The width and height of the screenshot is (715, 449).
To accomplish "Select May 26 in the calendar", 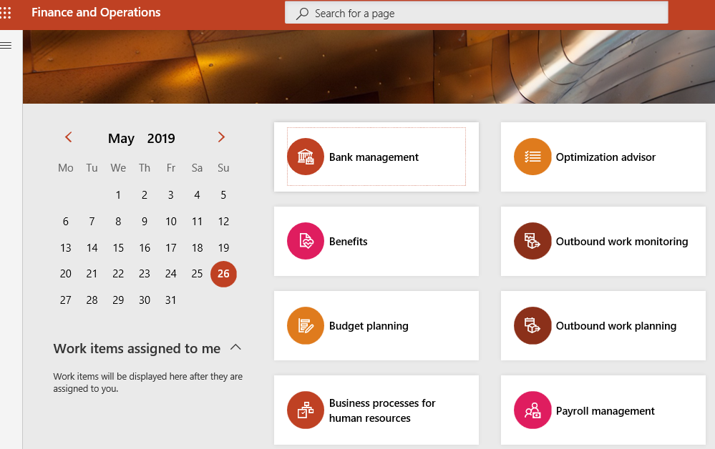I will tap(223, 274).
